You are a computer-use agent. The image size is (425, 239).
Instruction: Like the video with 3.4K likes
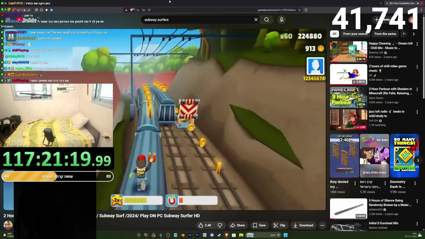click(x=205, y=225)
